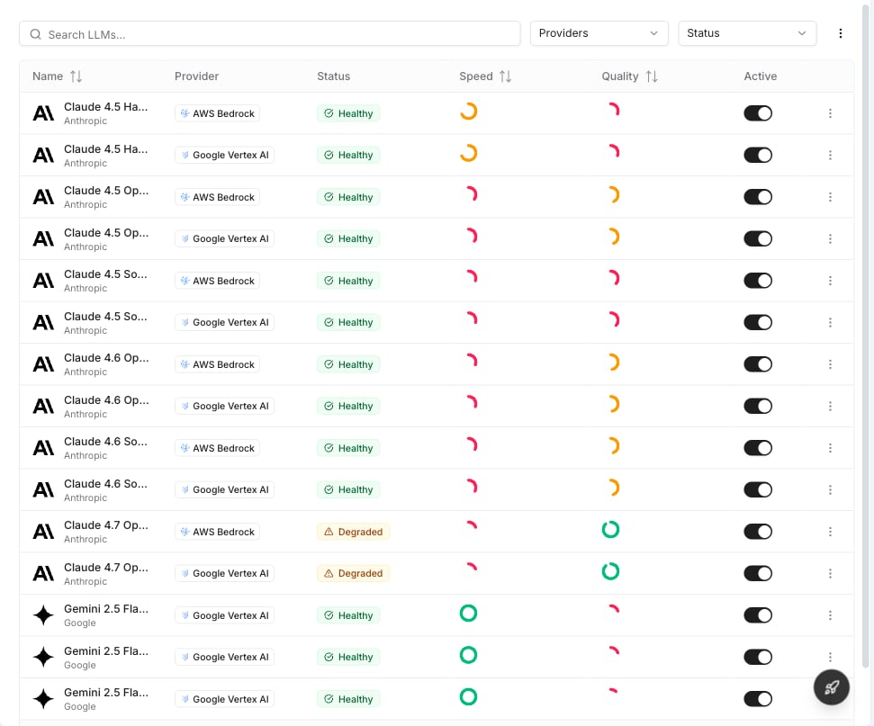Screen dimensions: 874x726
Task: Click the rocket floating action icon
Action: 831,687
